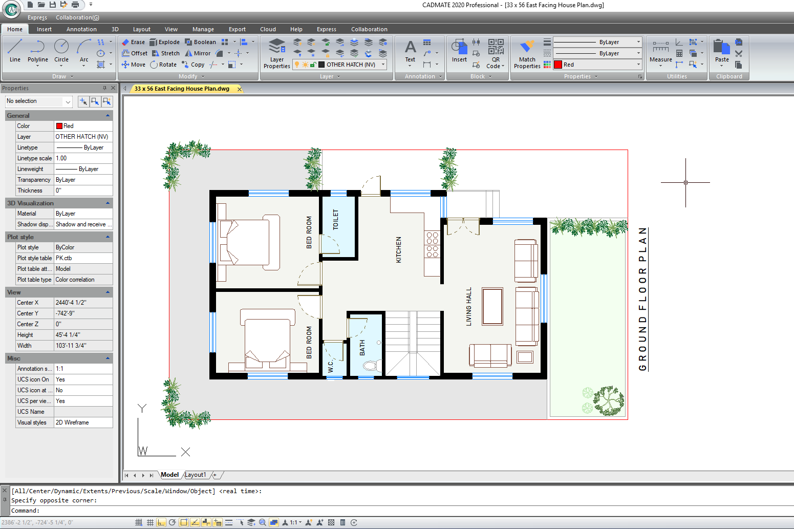
Task: Open Layer Properties manager
Action: coord(276,53)
